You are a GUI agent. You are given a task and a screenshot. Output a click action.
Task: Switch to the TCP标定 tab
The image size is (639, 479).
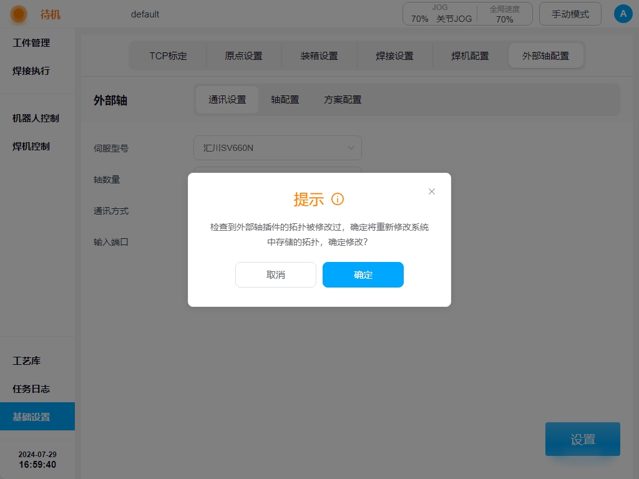[168, 56]
